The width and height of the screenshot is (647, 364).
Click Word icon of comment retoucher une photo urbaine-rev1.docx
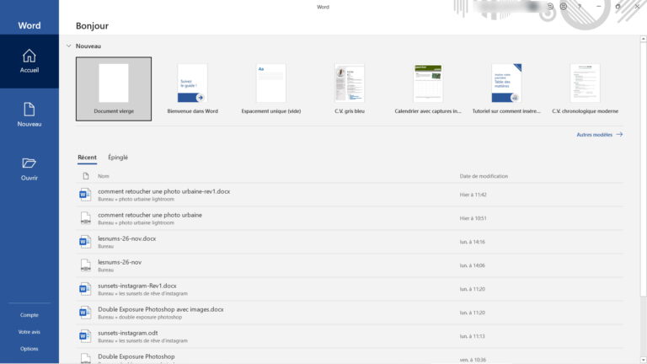85,195
